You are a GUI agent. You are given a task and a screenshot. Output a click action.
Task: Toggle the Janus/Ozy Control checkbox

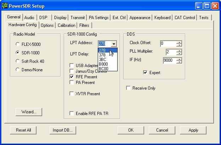coord(72,71)
